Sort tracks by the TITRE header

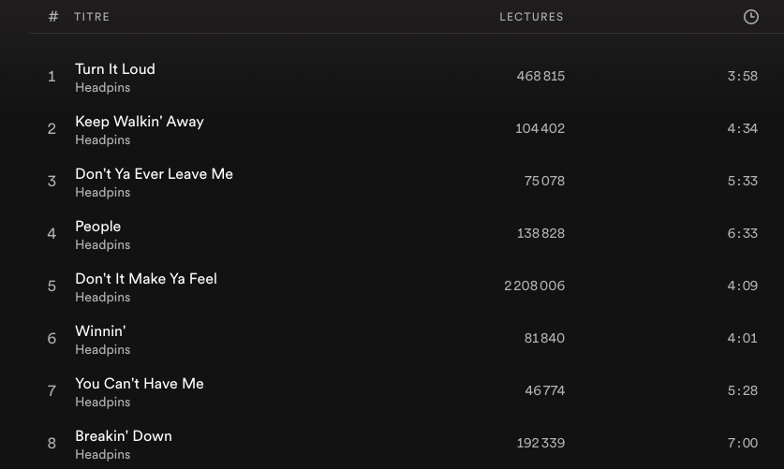(x=92, y=17)
